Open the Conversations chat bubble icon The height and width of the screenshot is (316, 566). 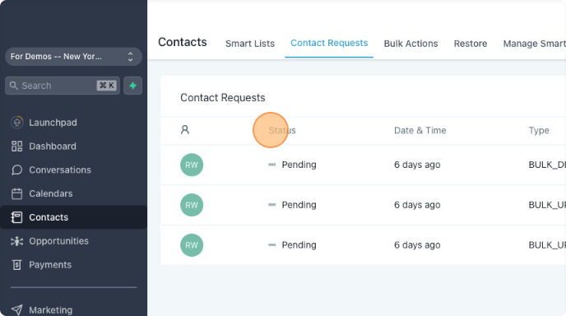(x=17, y=170)
